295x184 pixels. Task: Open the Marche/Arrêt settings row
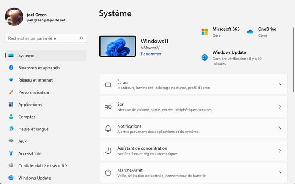tap(193, 173)
